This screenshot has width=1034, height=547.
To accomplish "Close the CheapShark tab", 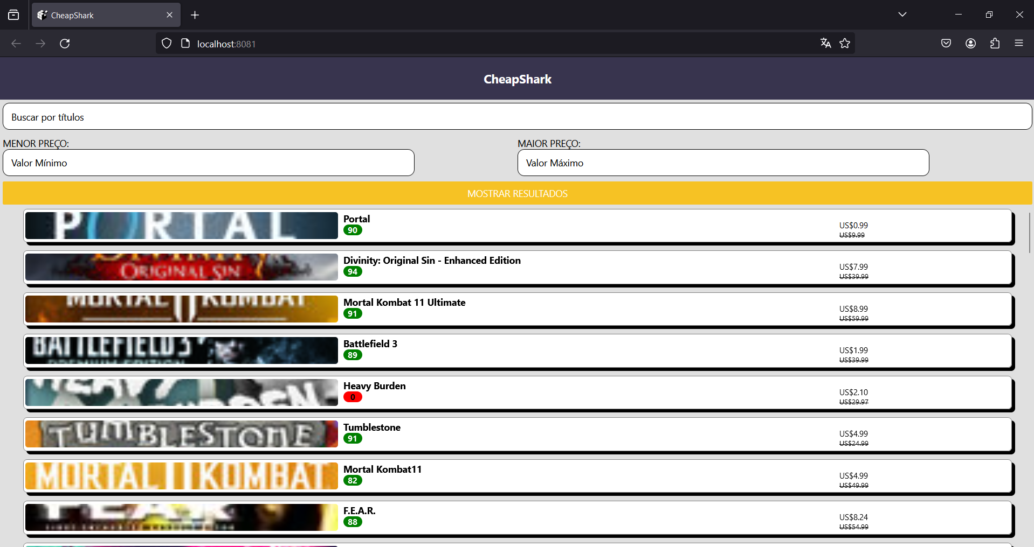I will (169, 15).
